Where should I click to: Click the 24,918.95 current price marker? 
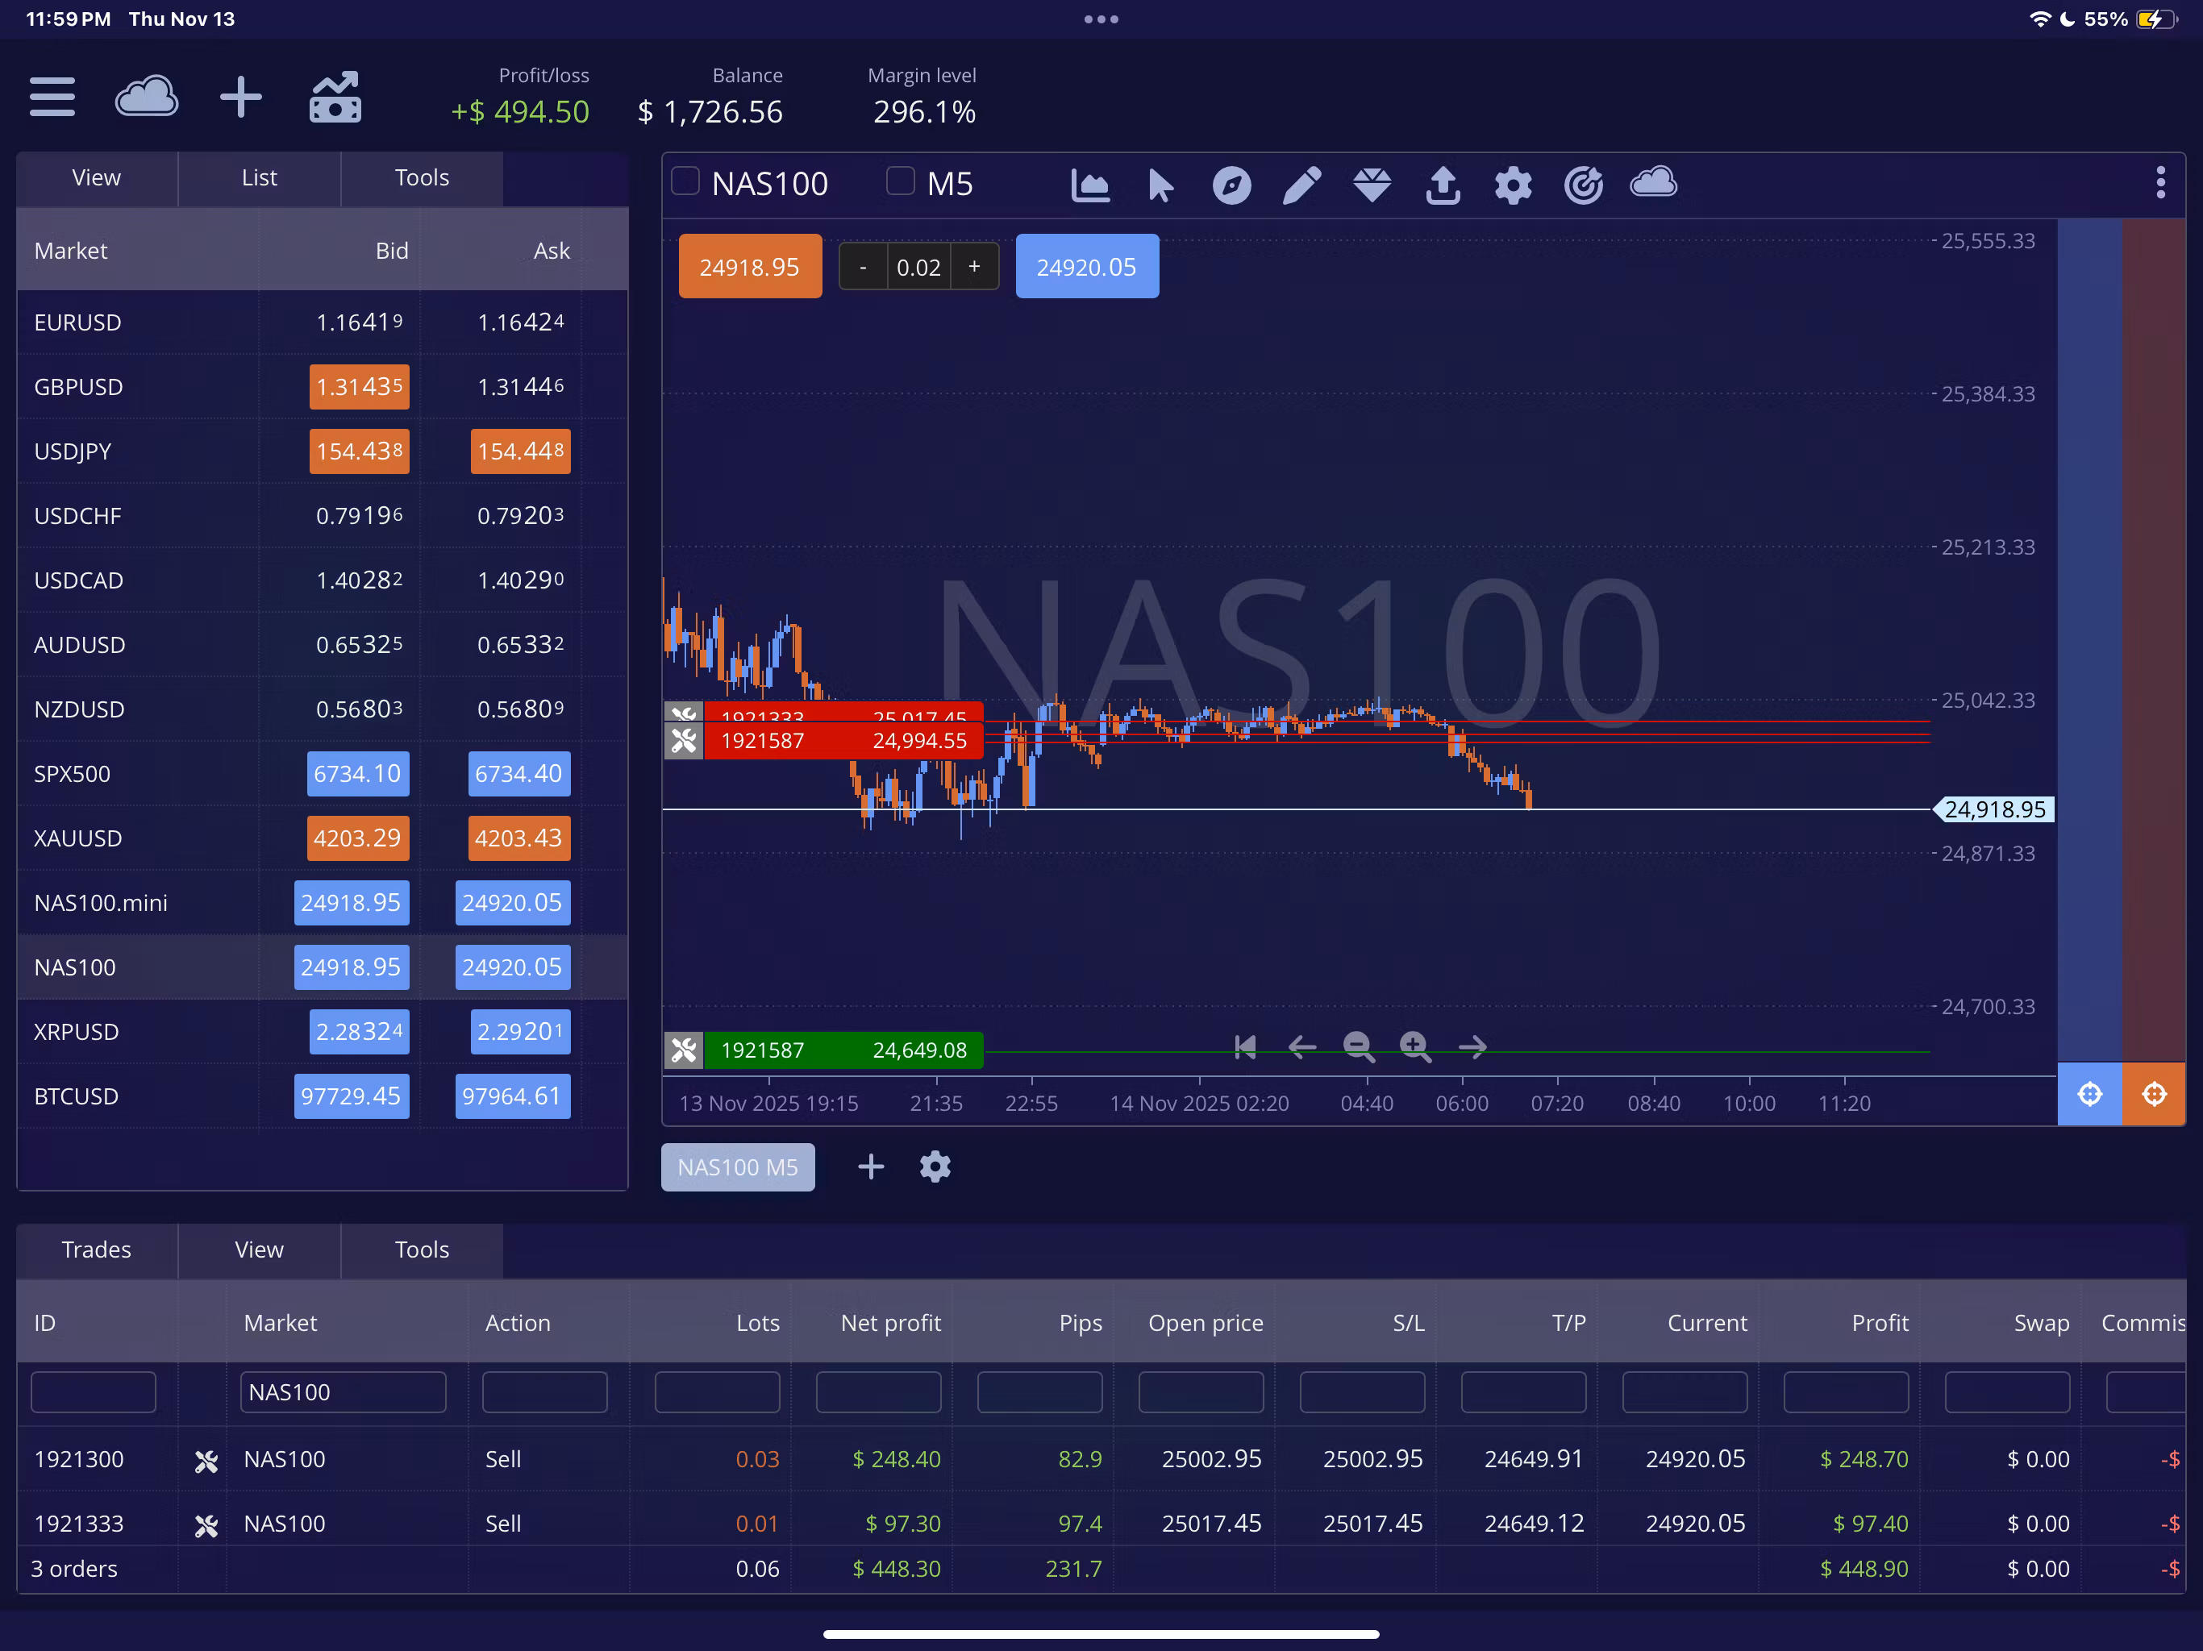coord(1994,809)
